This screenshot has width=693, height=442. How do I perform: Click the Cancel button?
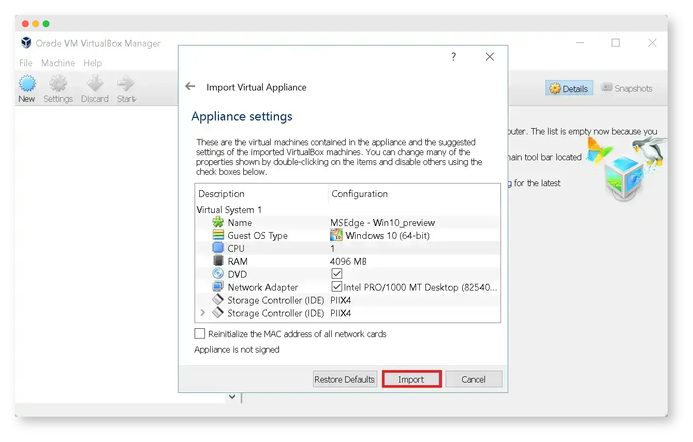[474, 379]
